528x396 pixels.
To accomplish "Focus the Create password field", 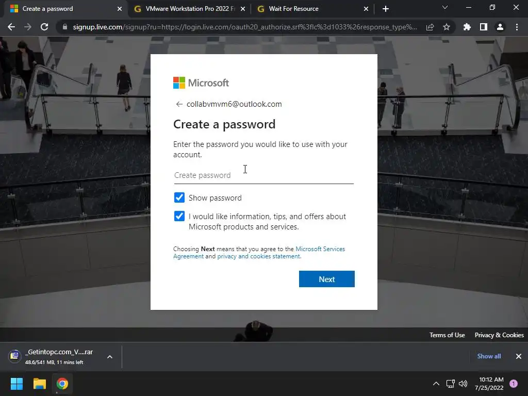I will tap(263, 175).
